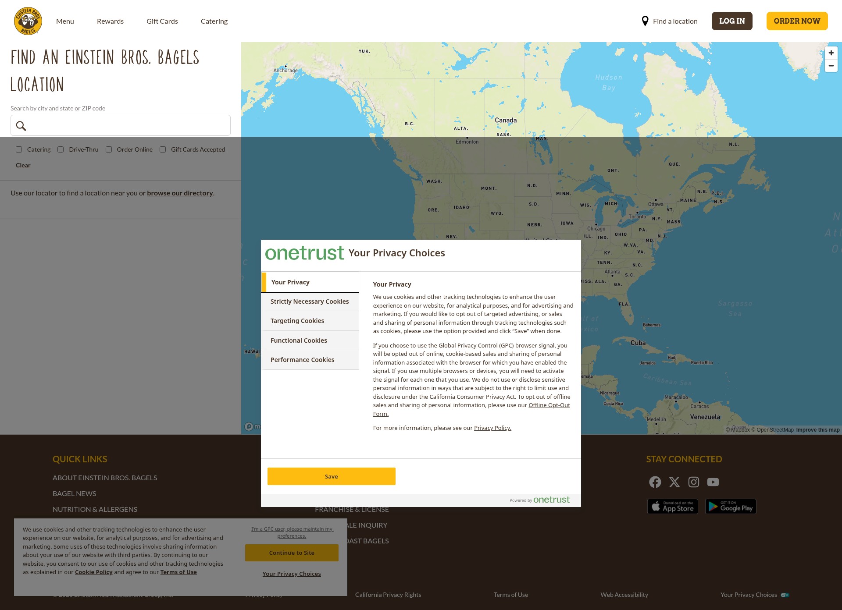This screenshot has height=610, width=842.
Task: Open the Menu navigation item
Action: (65, 21)
